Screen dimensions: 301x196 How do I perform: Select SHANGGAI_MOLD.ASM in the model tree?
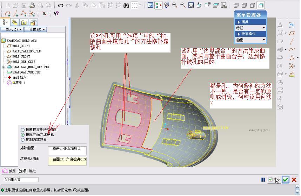(21, 41)
